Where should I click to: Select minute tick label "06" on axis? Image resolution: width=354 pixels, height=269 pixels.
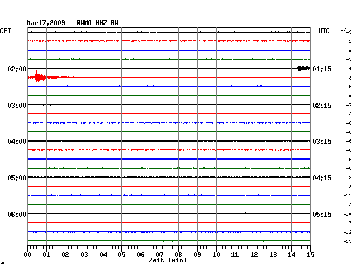[141, 254]
